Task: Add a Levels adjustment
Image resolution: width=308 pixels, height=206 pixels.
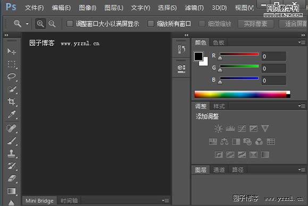Action: click(230, 129)
